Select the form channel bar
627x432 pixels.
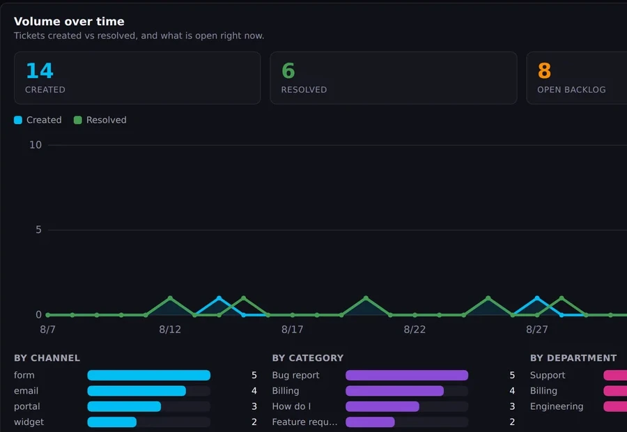click(x=149, y=375)
